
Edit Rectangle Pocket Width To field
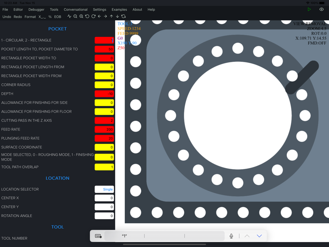(104, 58)
